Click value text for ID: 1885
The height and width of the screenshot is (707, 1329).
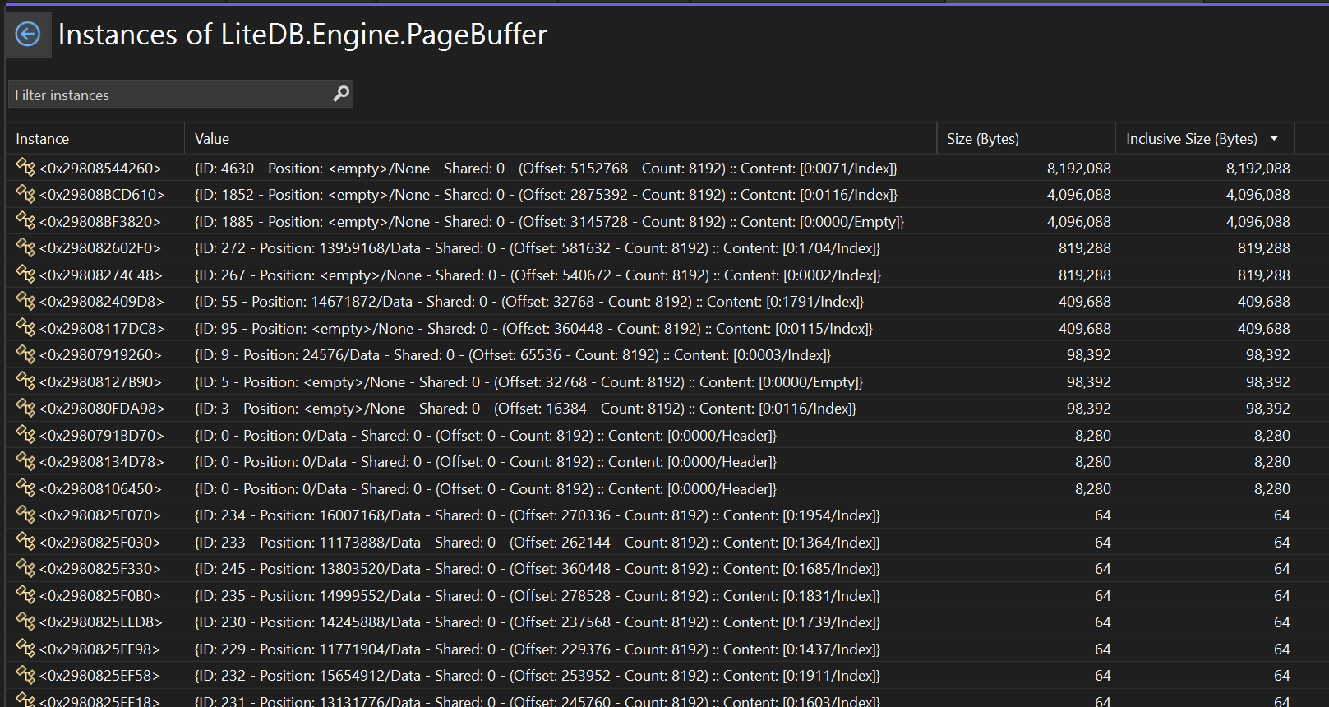(549, 222)
